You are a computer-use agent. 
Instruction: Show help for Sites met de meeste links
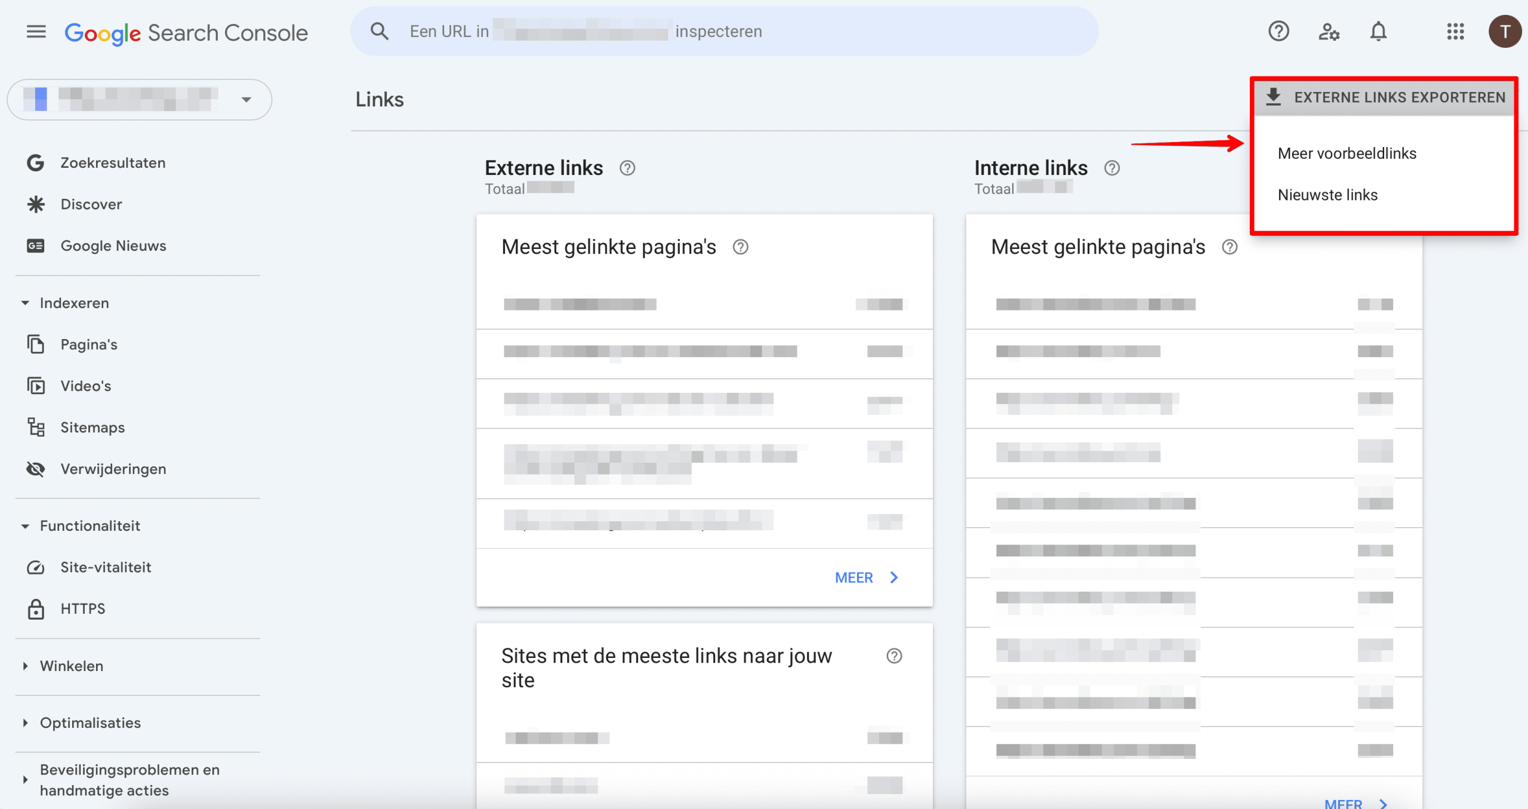tap(894, 656)
